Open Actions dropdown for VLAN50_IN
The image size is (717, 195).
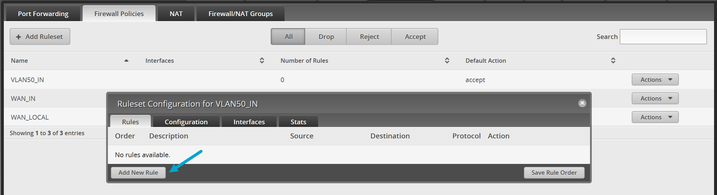click(655, 80)
